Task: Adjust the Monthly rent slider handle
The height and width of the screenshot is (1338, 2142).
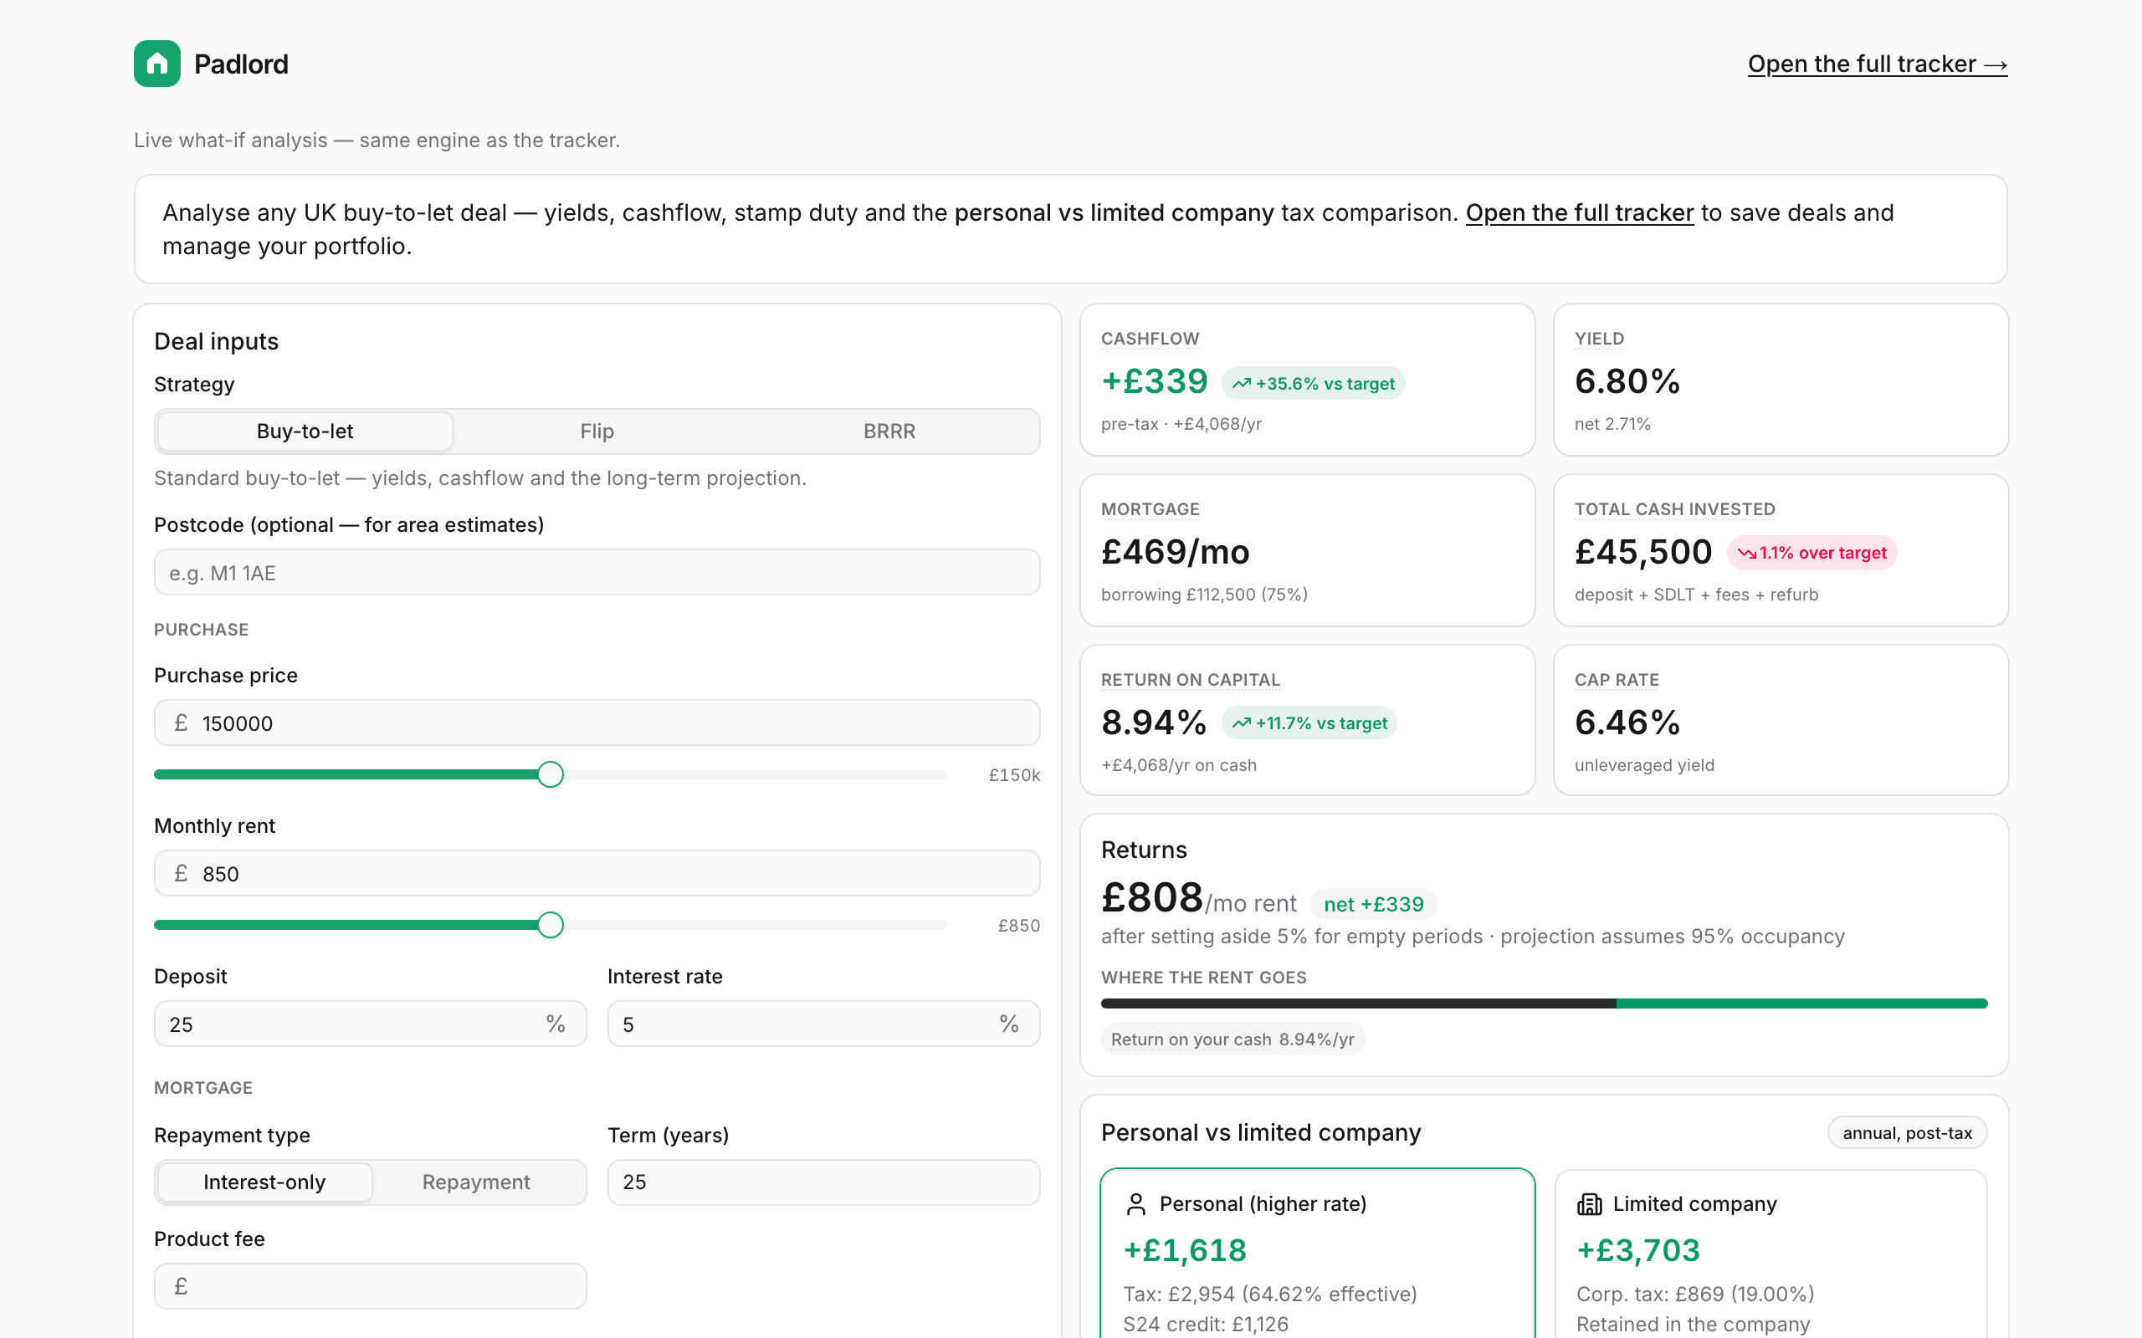Action: (551, 925)
